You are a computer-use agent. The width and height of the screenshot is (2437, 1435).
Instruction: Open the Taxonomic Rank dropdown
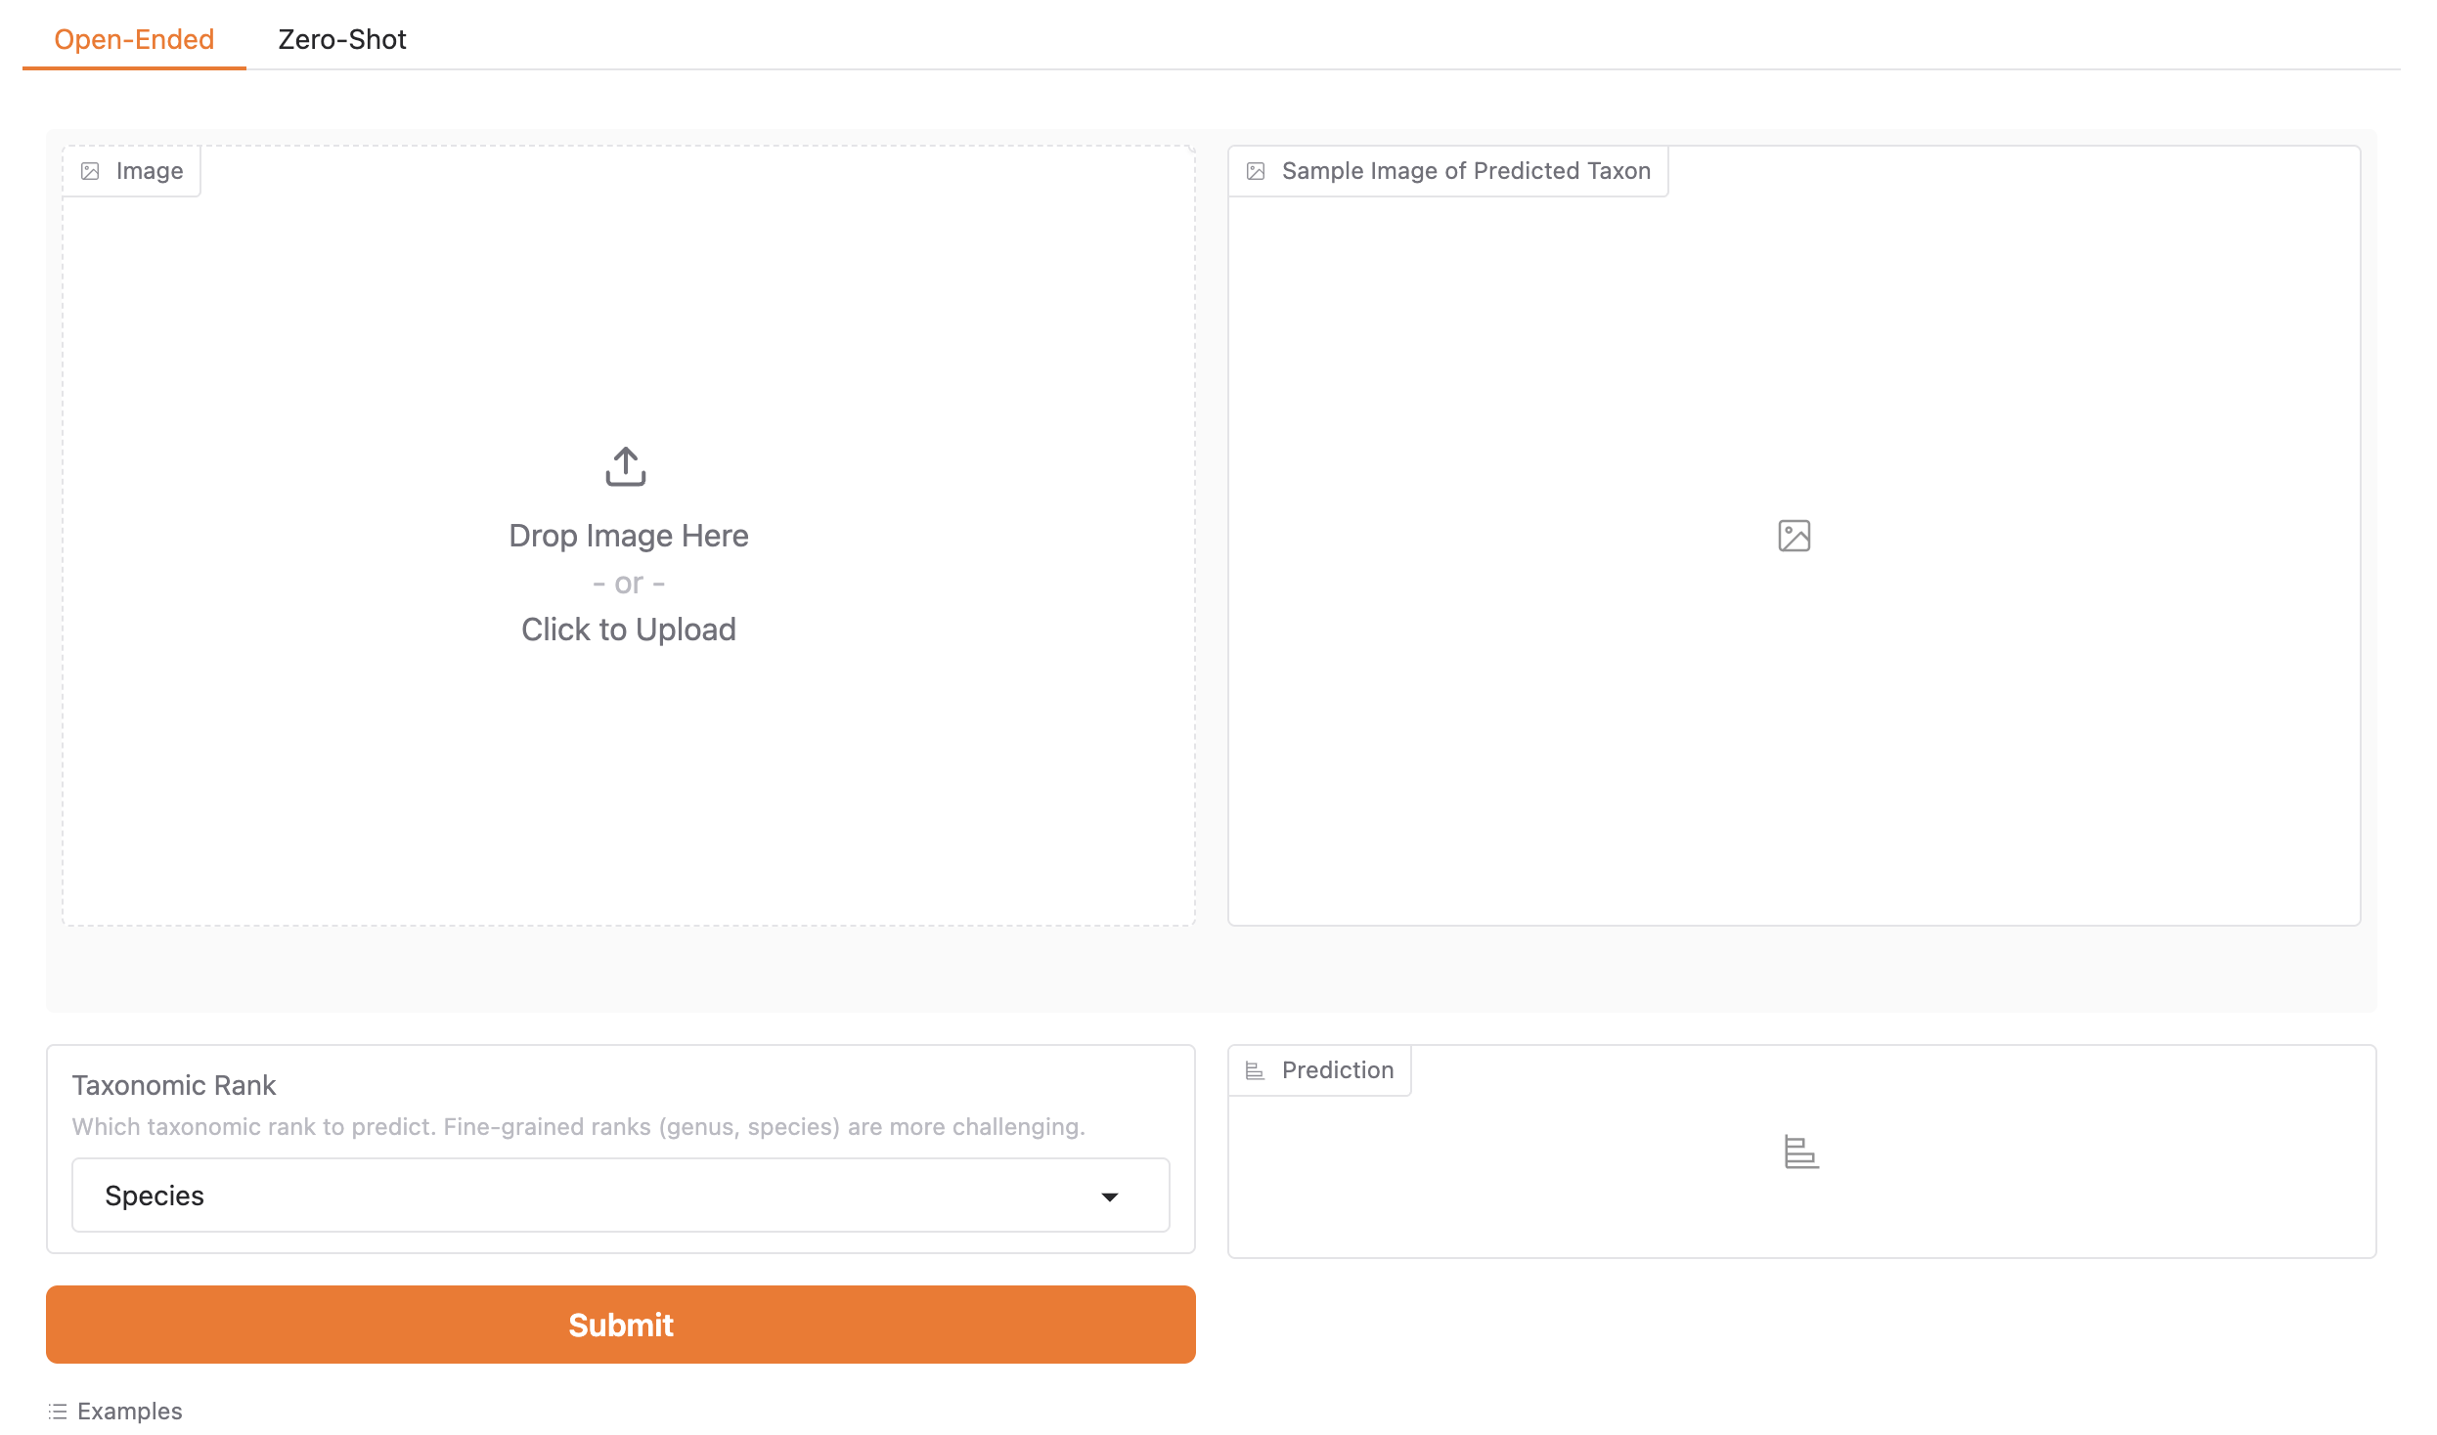(x=620, y=1195)
